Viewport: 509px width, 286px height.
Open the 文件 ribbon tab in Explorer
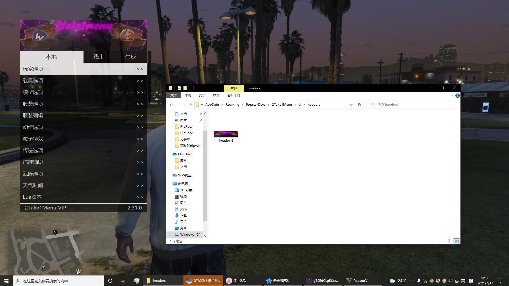pyautogui.click(x=174, y=95)
